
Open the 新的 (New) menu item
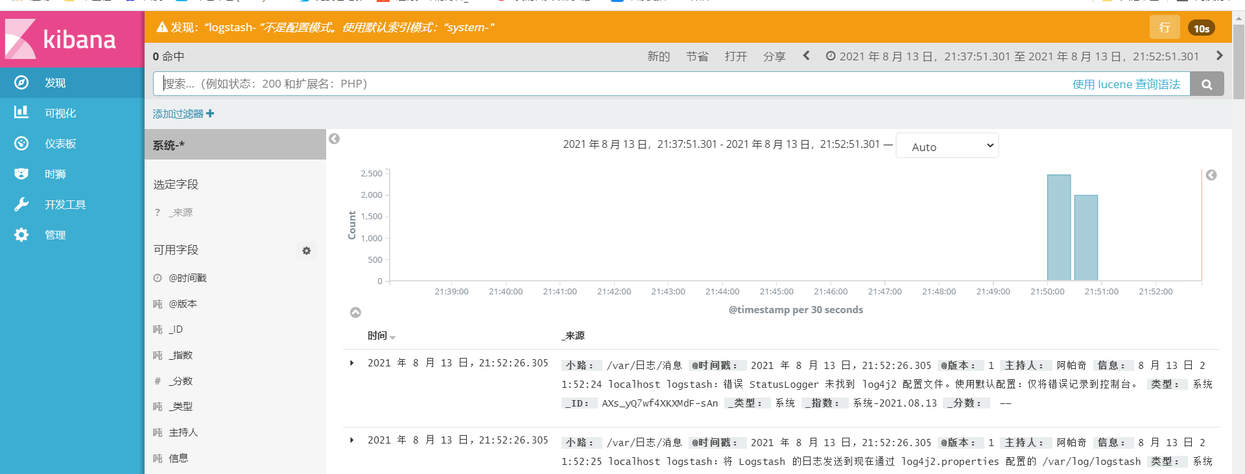(x=658, y=56)
